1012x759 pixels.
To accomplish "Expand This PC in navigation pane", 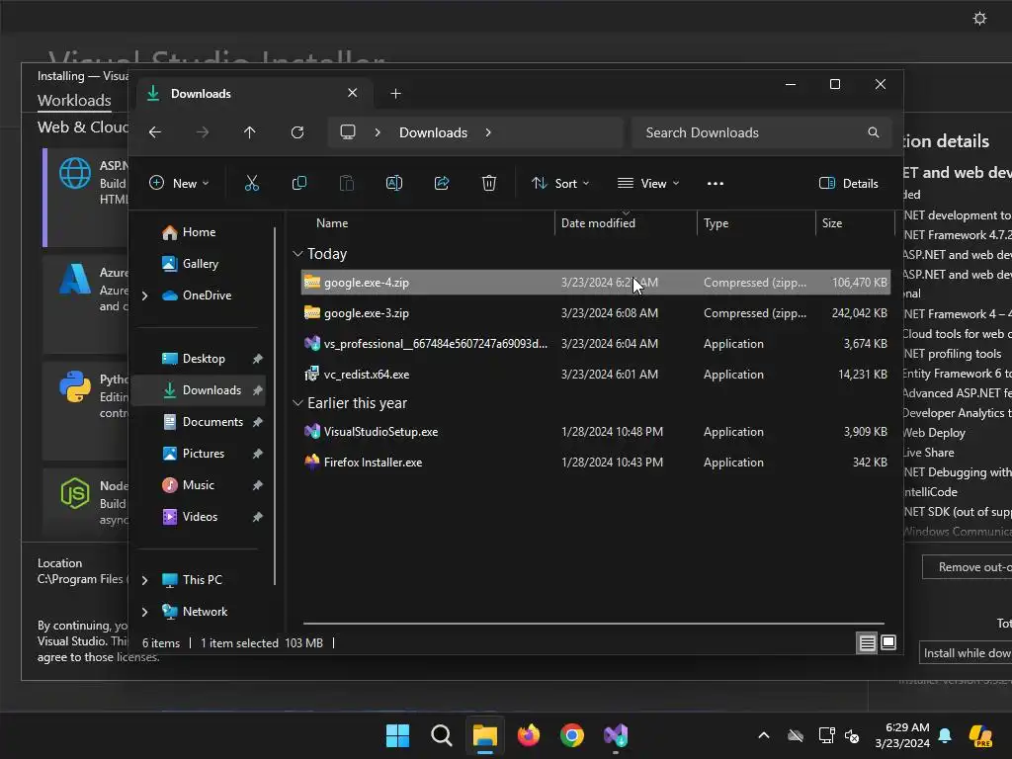I will 144,580.
